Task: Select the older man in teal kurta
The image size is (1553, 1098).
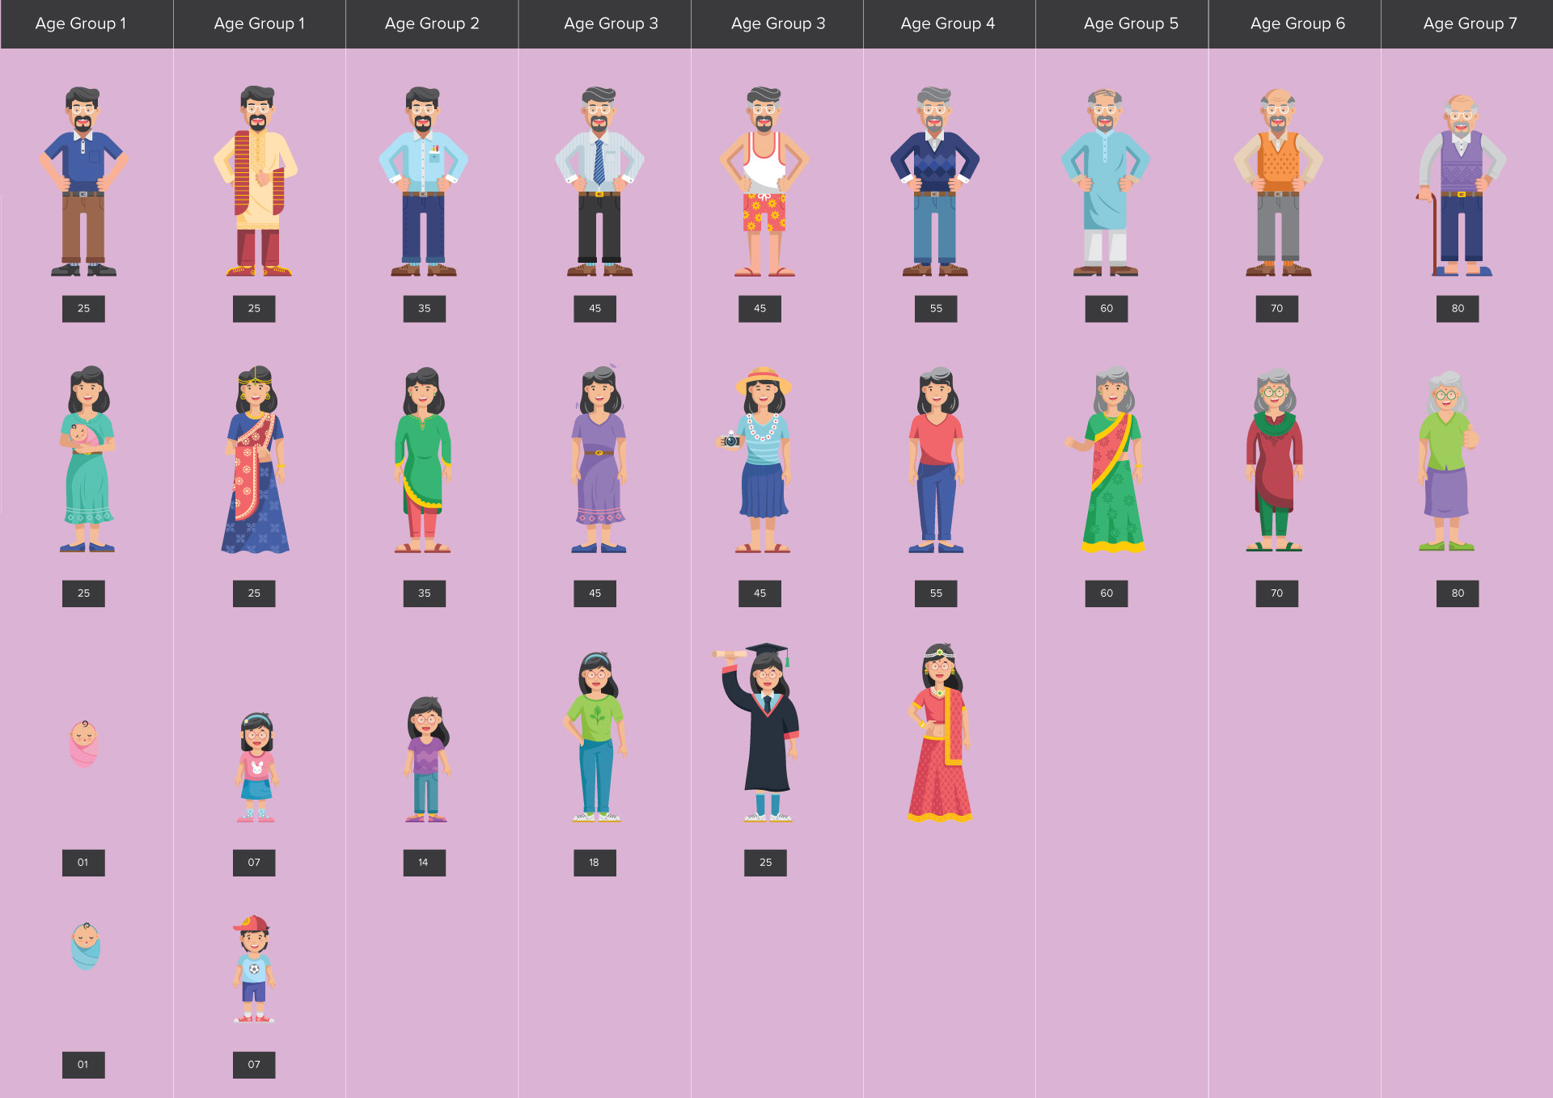Action: [x=1105, y=183]
